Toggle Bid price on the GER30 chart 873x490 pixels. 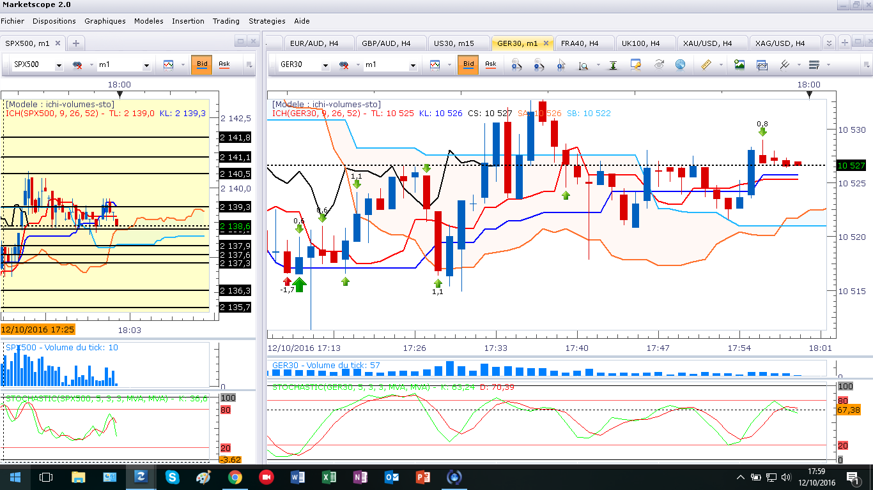(x=468, y=64)
